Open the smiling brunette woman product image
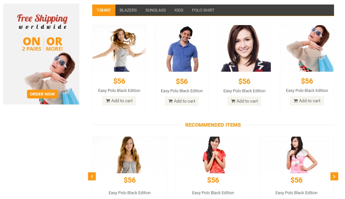The height and width of the screenshot is (199, 345). [244, 48]
